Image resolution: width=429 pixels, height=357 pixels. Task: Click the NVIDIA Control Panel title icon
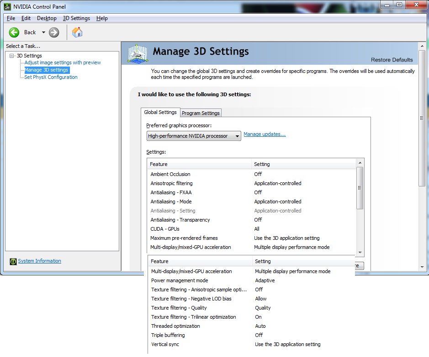click(x=7, y=6)
